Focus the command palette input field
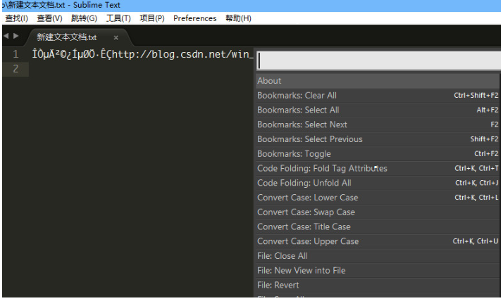 378,60
